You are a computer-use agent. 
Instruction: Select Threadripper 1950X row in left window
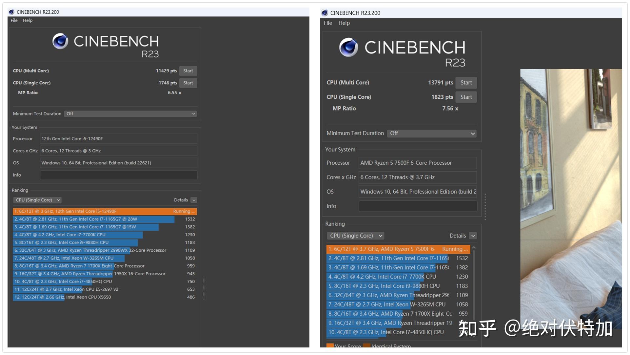(105, 274)
